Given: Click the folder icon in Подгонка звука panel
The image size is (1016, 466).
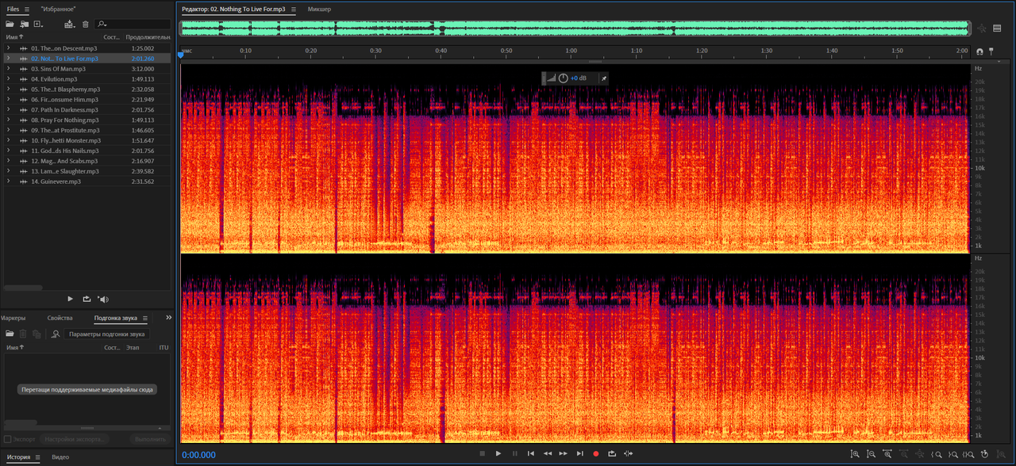Looking at the screenshot, I should click(x=10, y=334).
